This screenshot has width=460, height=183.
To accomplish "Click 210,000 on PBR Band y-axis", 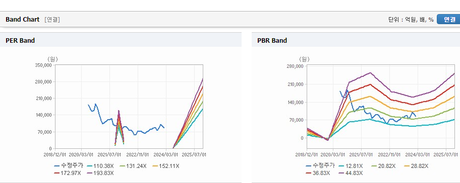I will 295,84.
